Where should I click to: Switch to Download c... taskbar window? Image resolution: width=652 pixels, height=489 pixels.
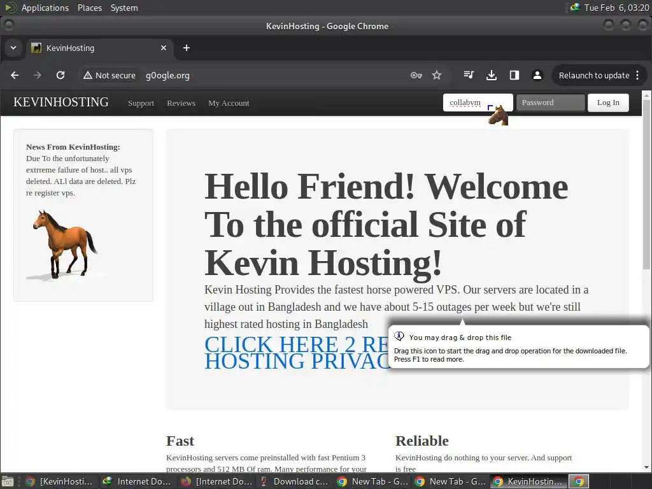tap(294, 481)
